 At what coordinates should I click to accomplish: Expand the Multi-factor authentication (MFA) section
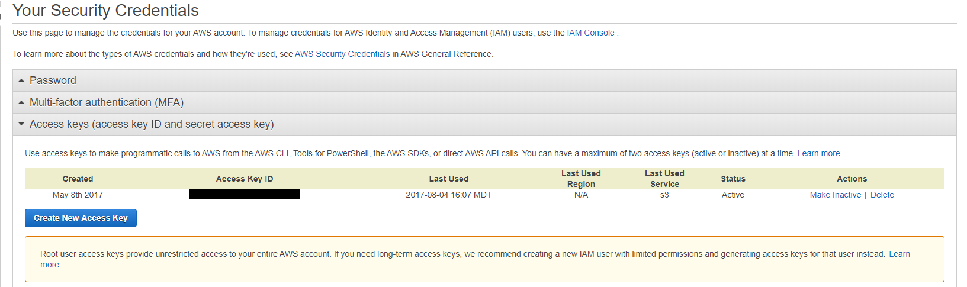coord(107,102)
